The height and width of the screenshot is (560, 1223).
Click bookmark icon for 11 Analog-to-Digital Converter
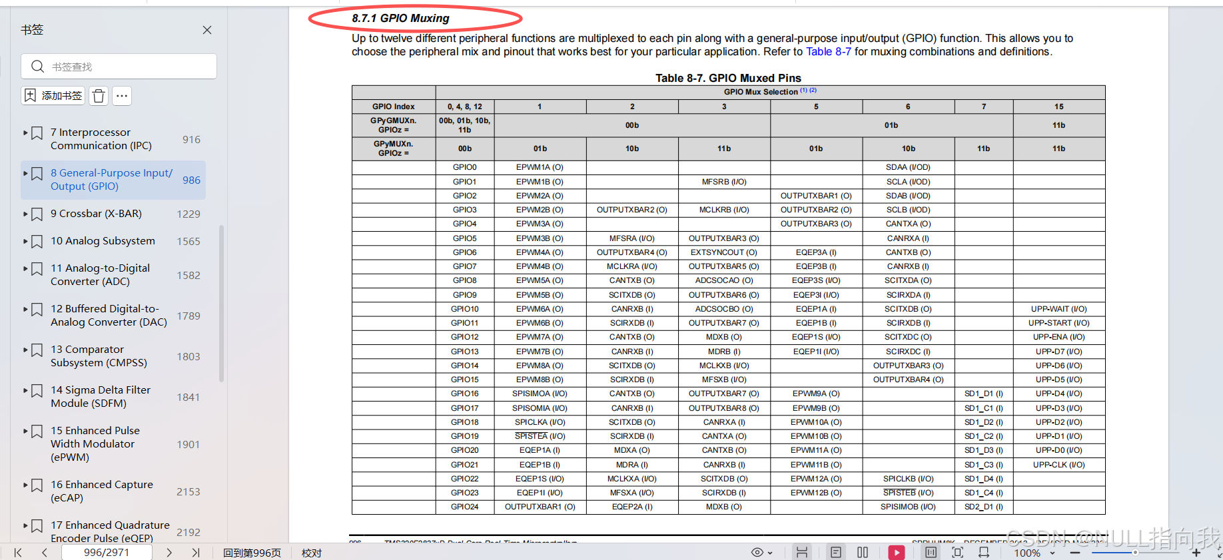tap(37, 269)
